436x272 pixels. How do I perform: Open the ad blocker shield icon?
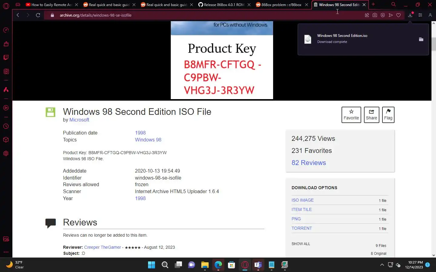[383, 15]
